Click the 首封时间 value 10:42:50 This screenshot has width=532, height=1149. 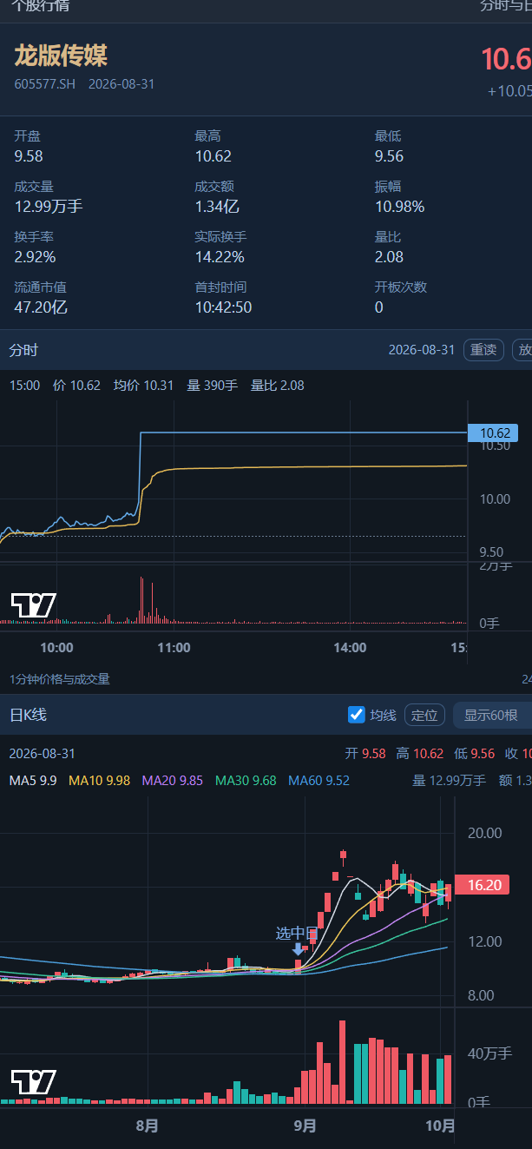[224, 307]
